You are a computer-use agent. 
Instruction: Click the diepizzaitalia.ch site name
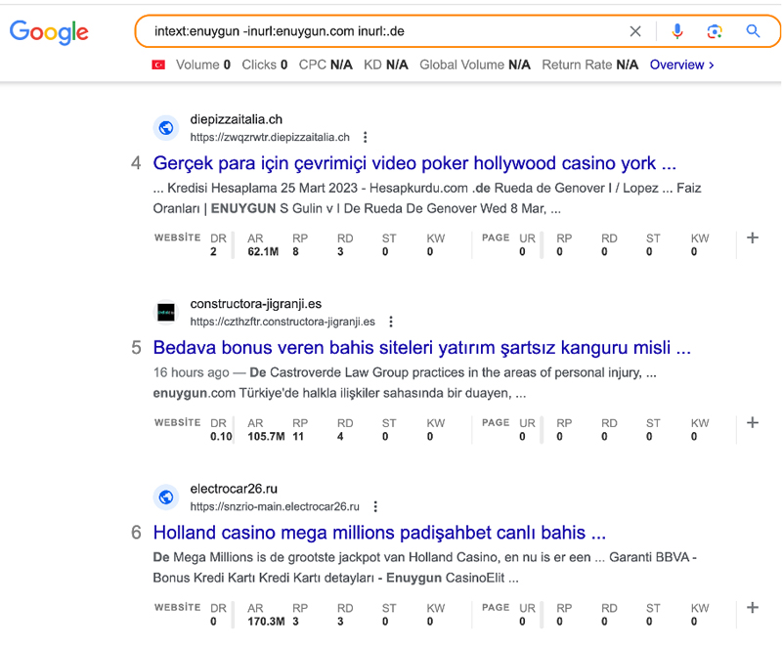click(237, 119)
